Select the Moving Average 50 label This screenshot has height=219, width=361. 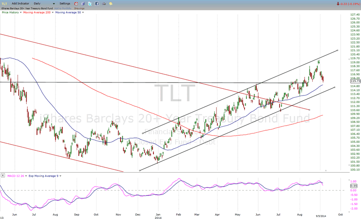(x=68, y=13)
